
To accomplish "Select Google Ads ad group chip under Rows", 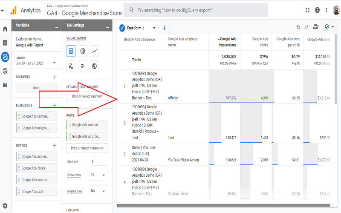I will (87, 136).
